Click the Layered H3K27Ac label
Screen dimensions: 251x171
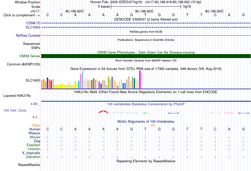pos(17,96)
